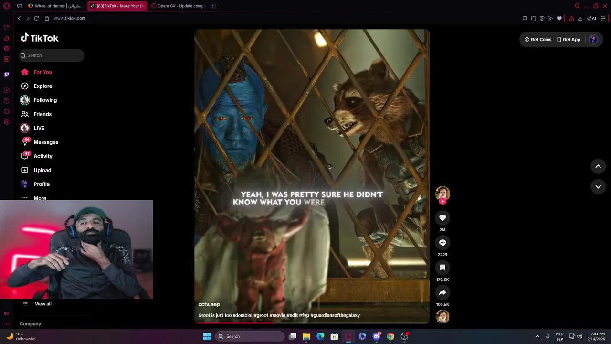
Task: Reload the page
Action: coord(36,18)
